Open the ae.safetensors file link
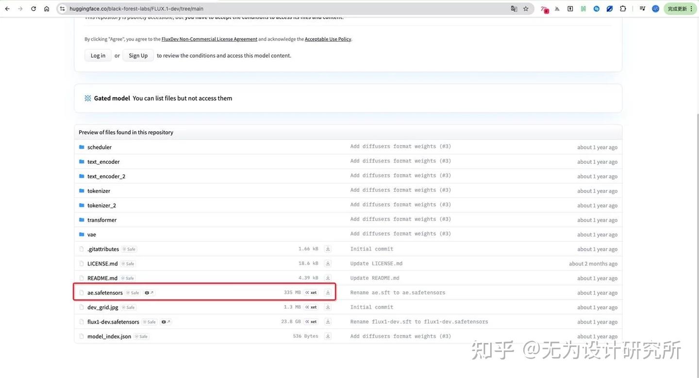699x378 pixels. [105, 293]
